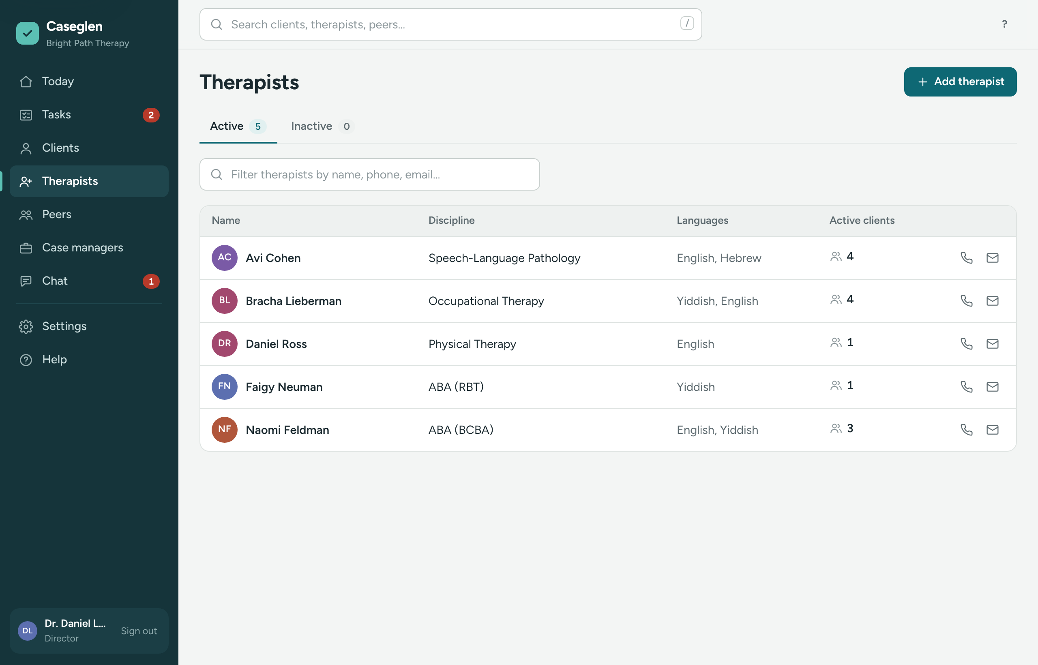The height and width of the screenshot is (665, 1038).
Task: Go to Clients in the sidebar
Action: point(89,148)
